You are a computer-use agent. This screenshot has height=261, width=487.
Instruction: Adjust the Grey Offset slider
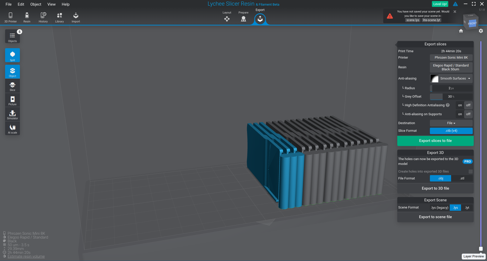pyautogui.click(x=451, y=97)
